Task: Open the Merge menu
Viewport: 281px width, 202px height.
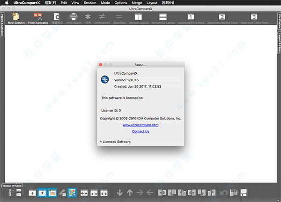Action: click(x=137, y=3)
